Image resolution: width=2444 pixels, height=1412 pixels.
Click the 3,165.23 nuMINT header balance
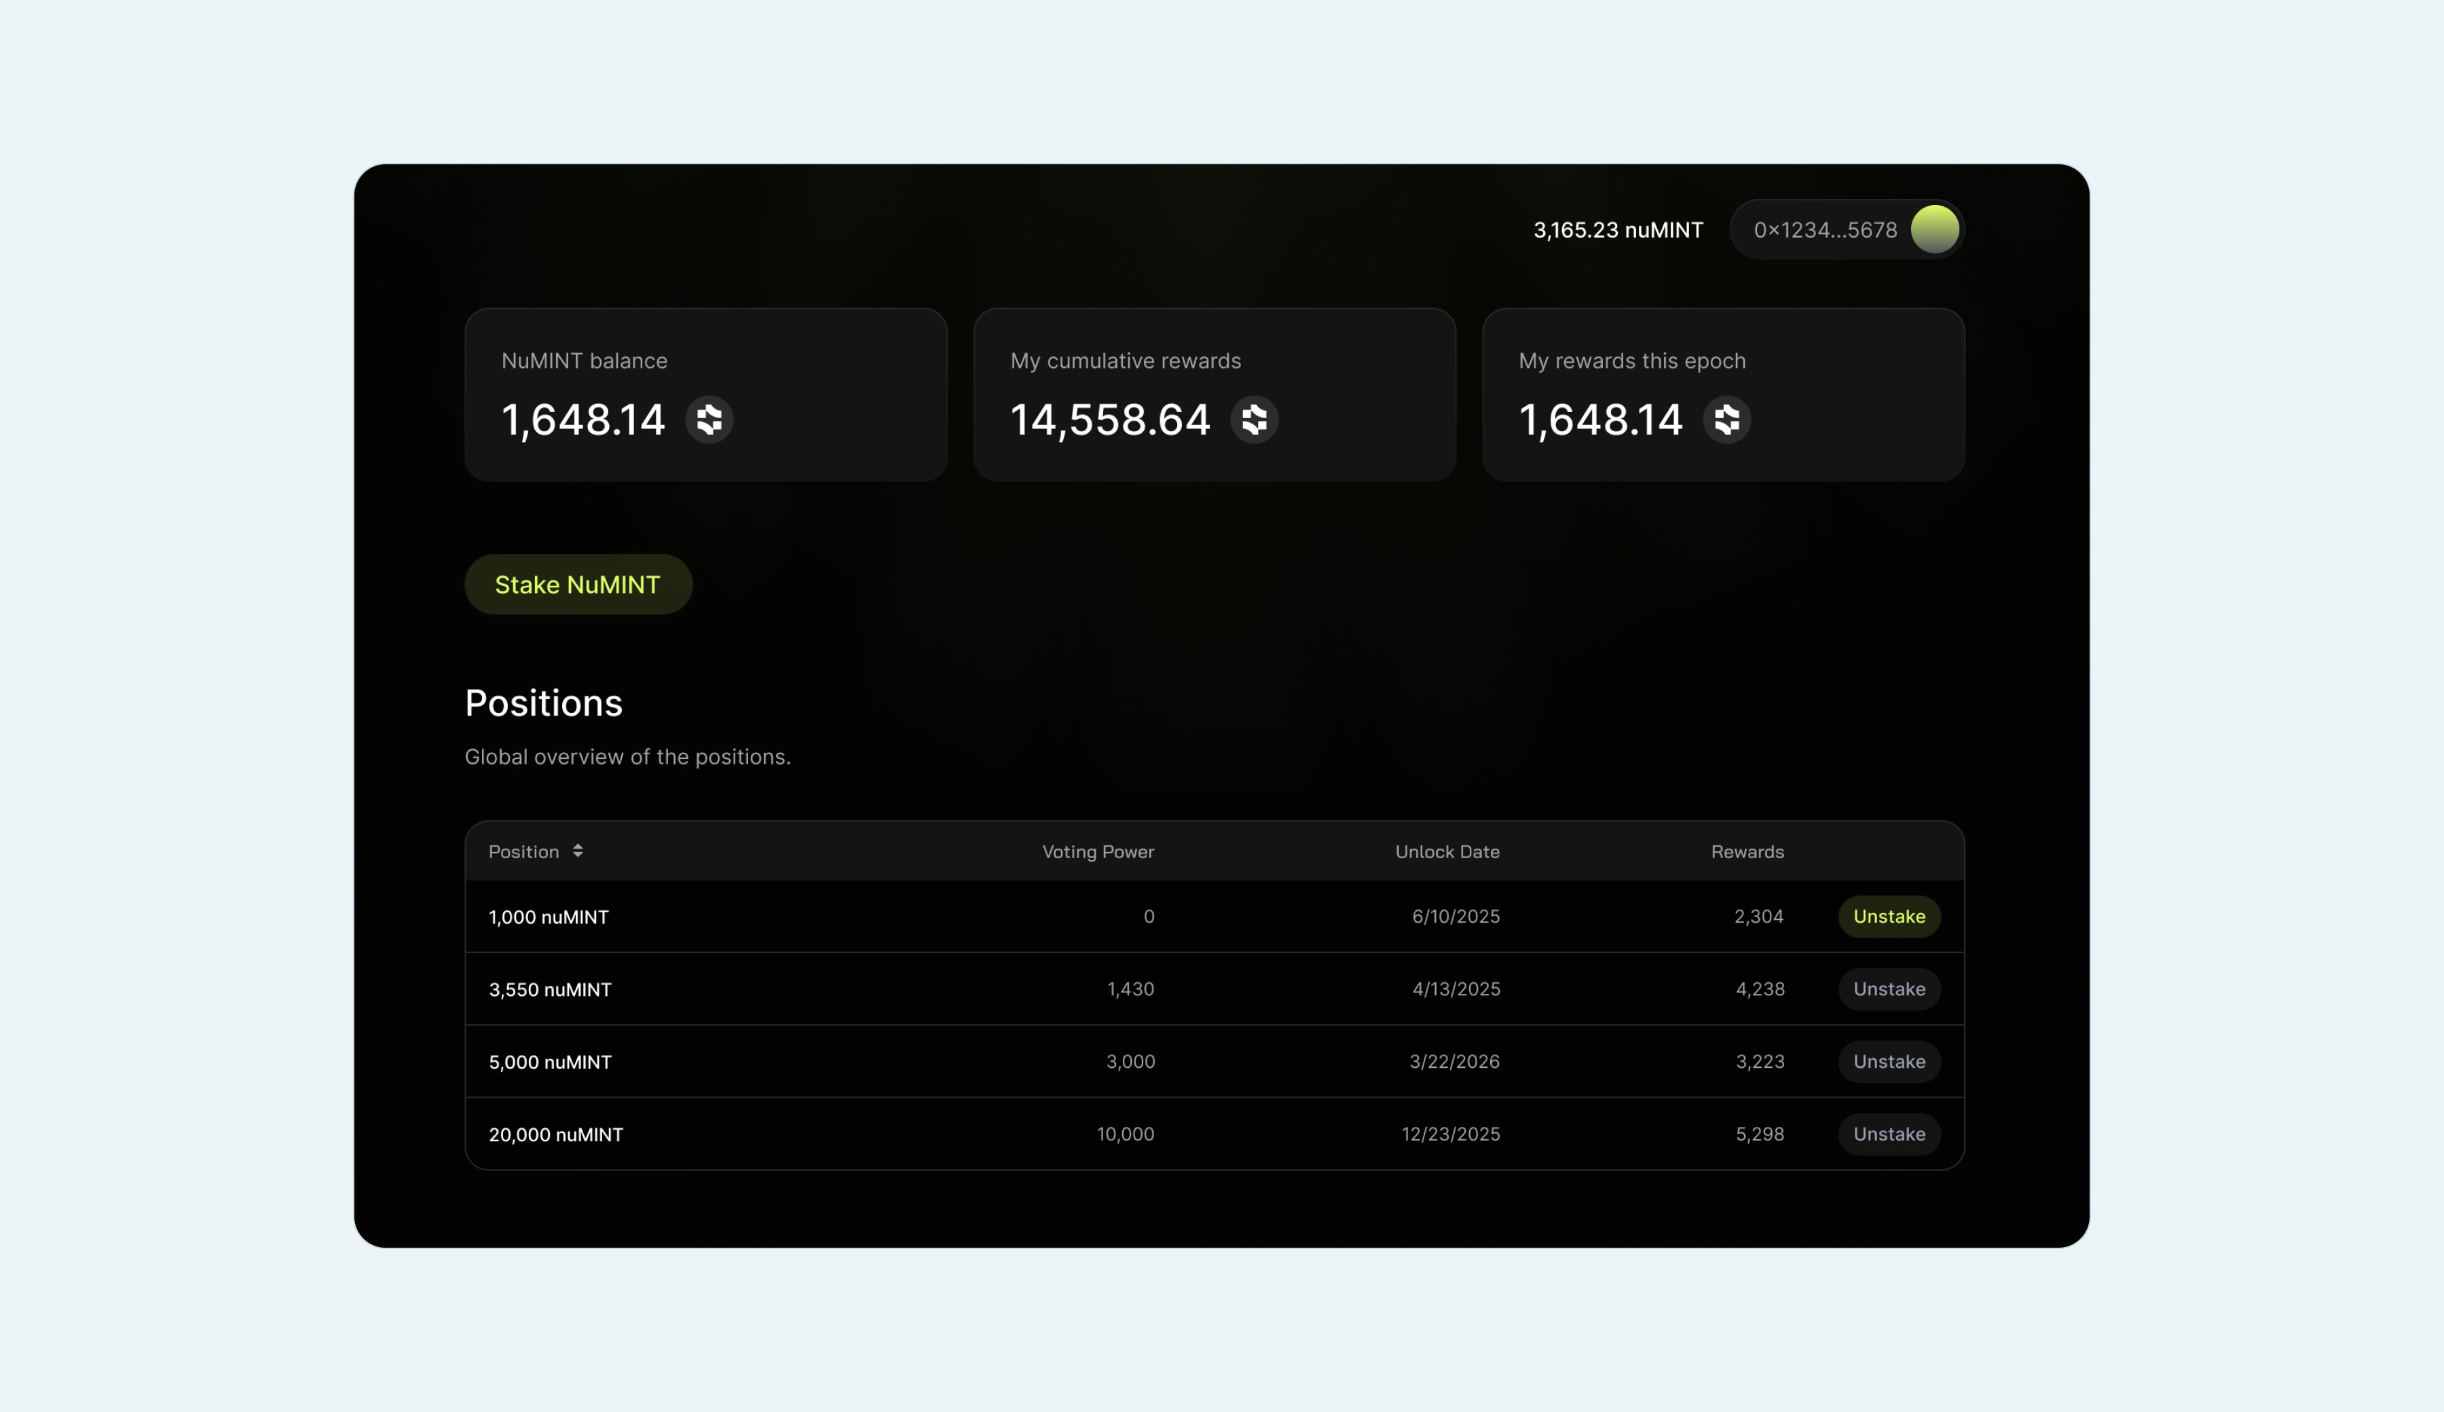1618,230
